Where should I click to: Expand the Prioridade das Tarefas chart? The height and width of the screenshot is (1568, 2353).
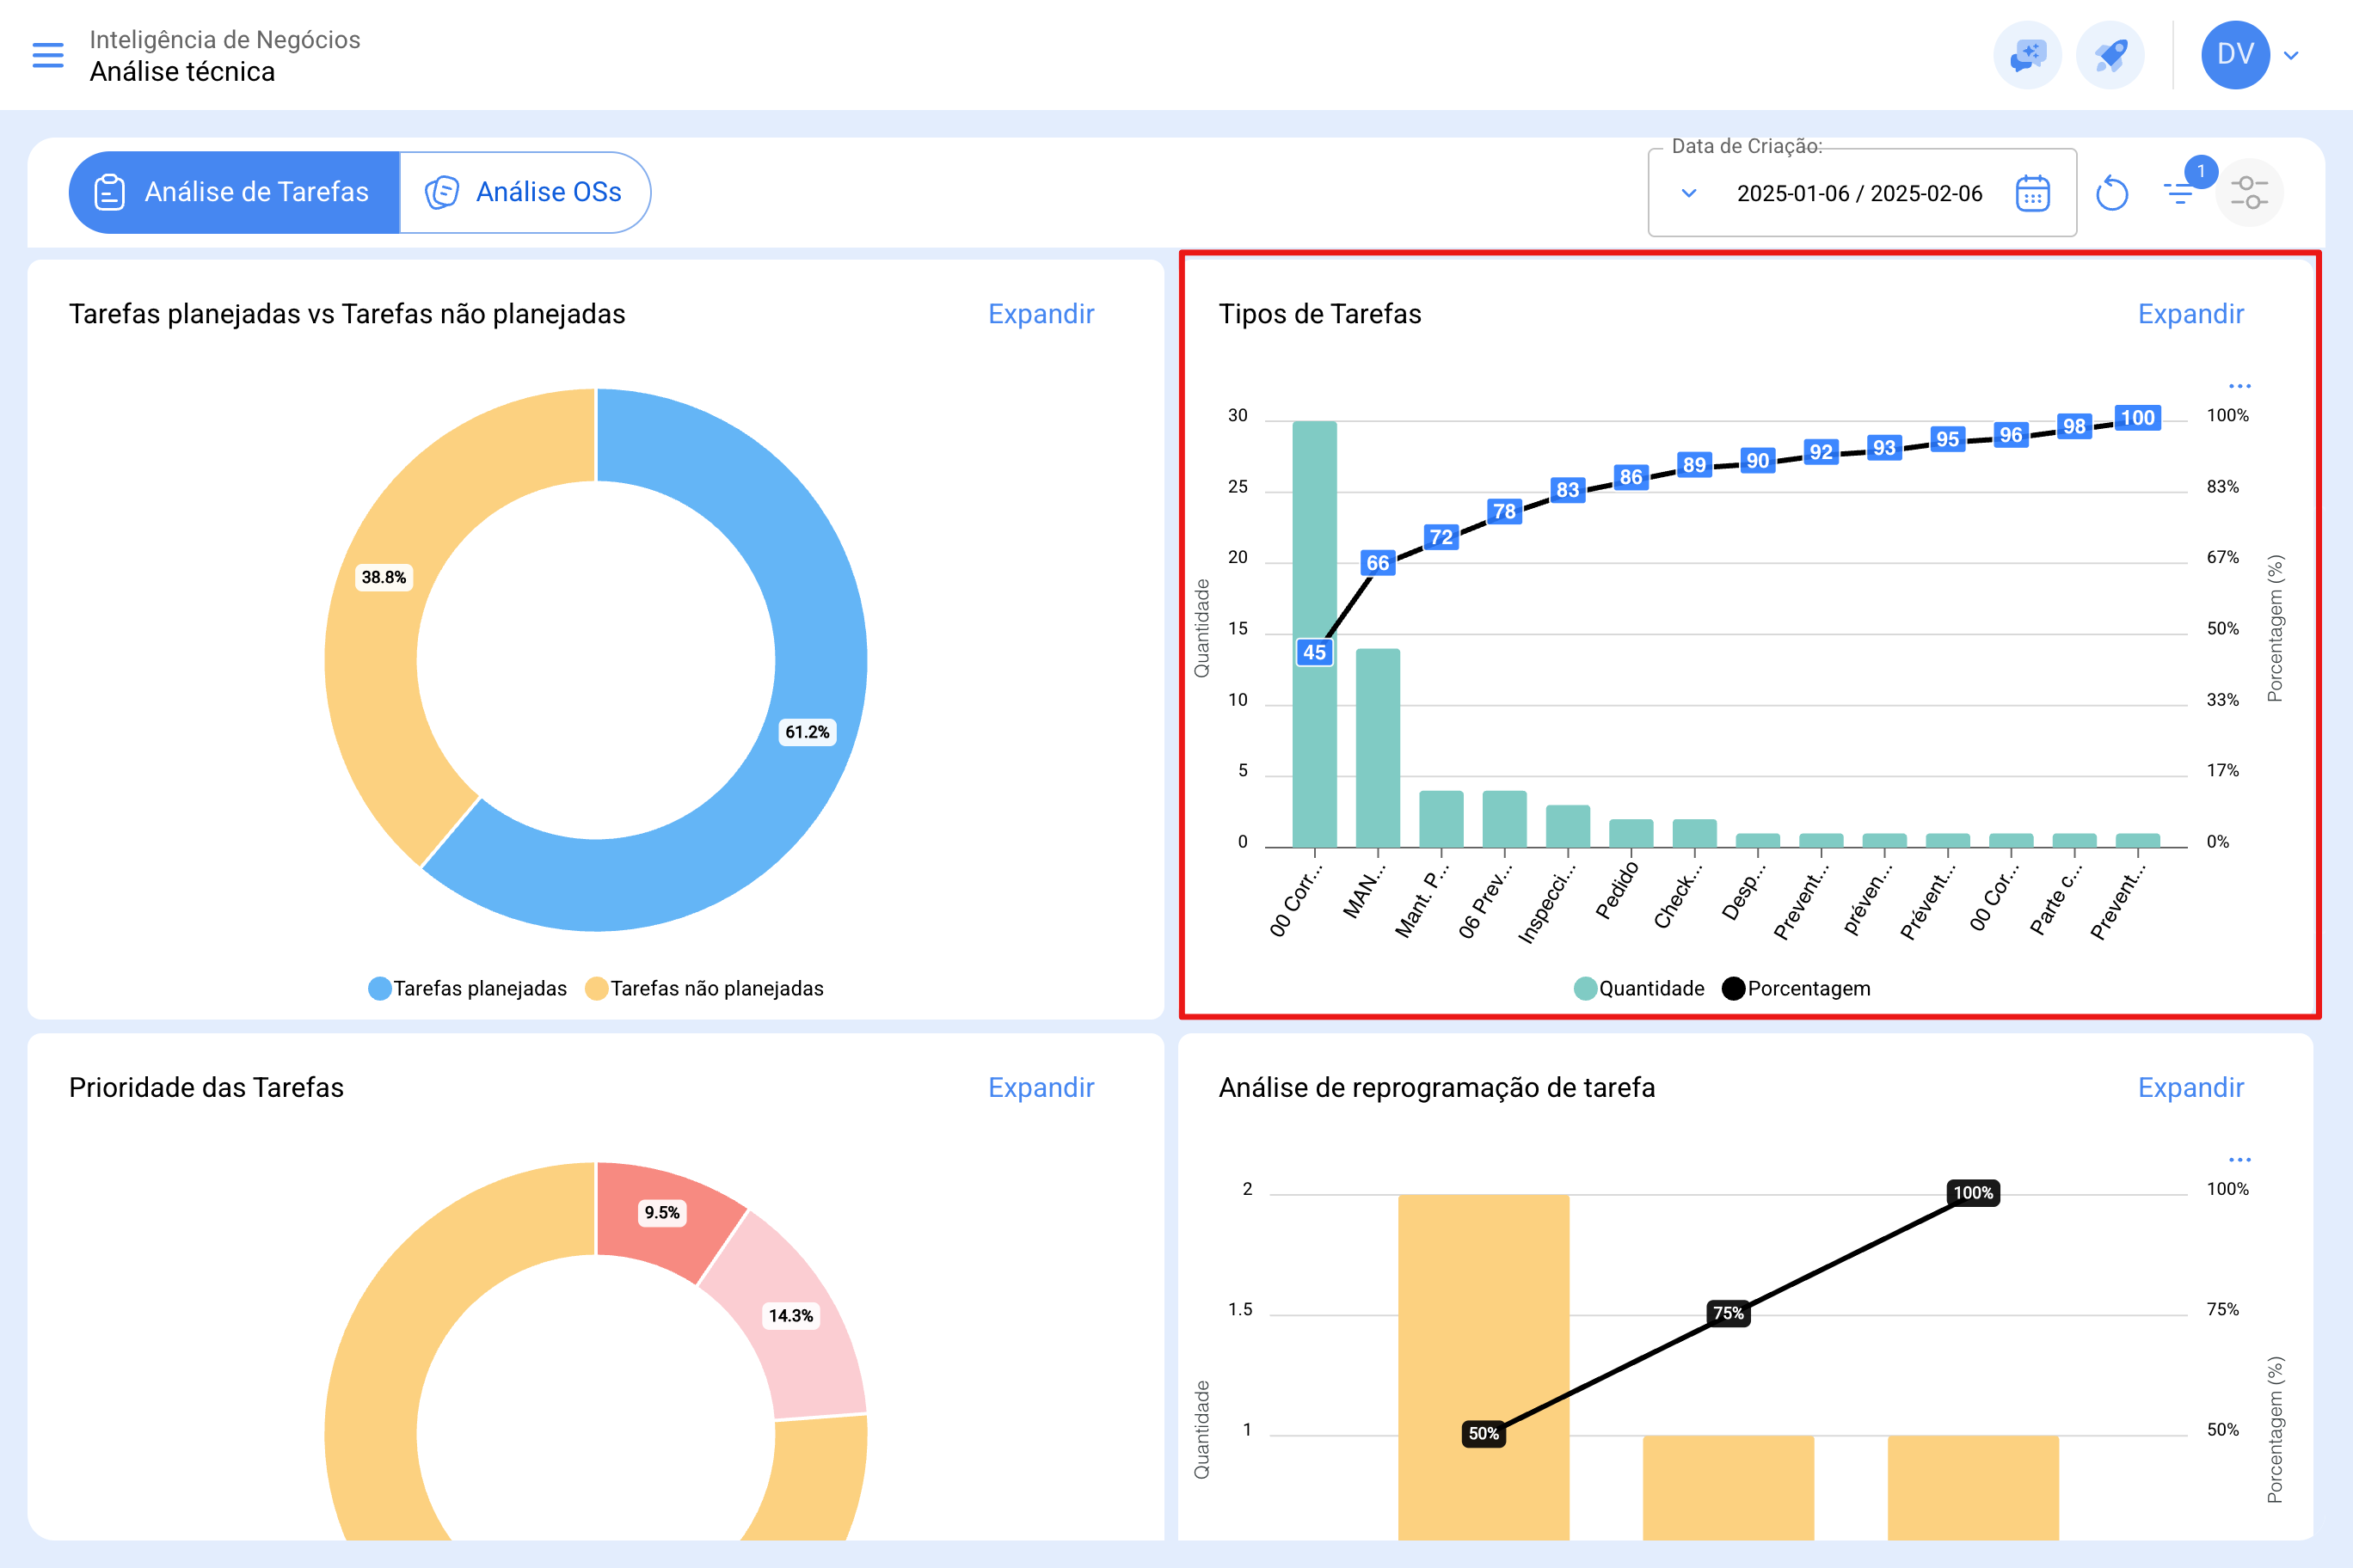[x=1041, y=1087]
